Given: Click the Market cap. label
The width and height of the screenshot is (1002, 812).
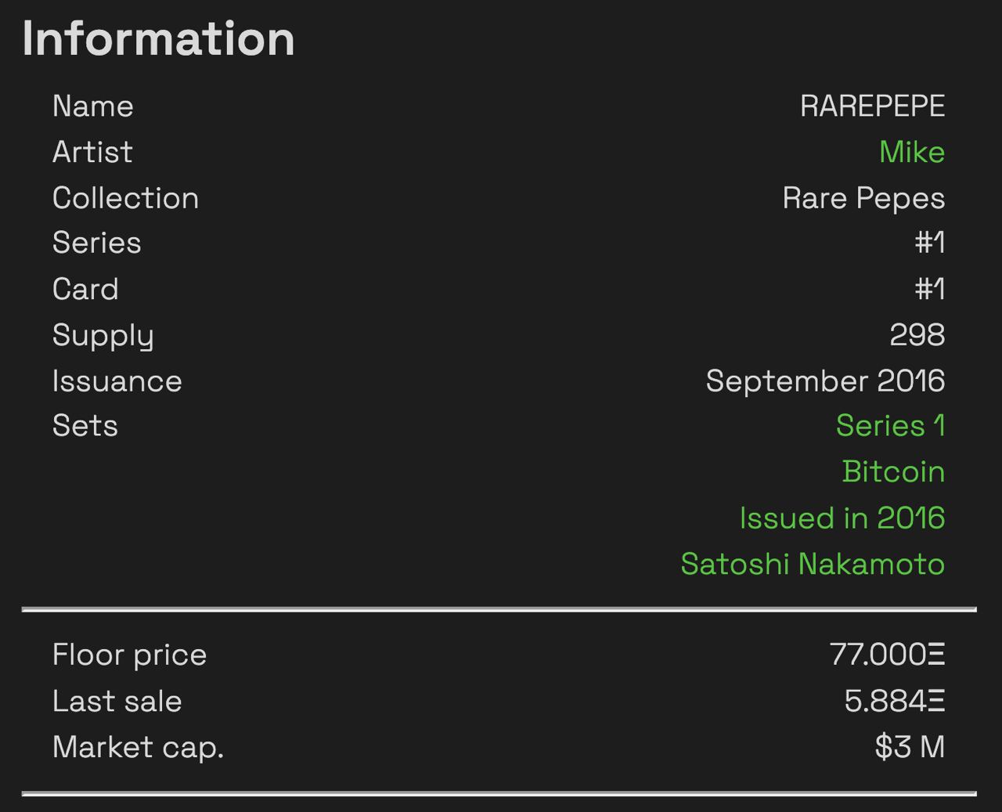Looking at the screenshot, I should coord(139,747).
